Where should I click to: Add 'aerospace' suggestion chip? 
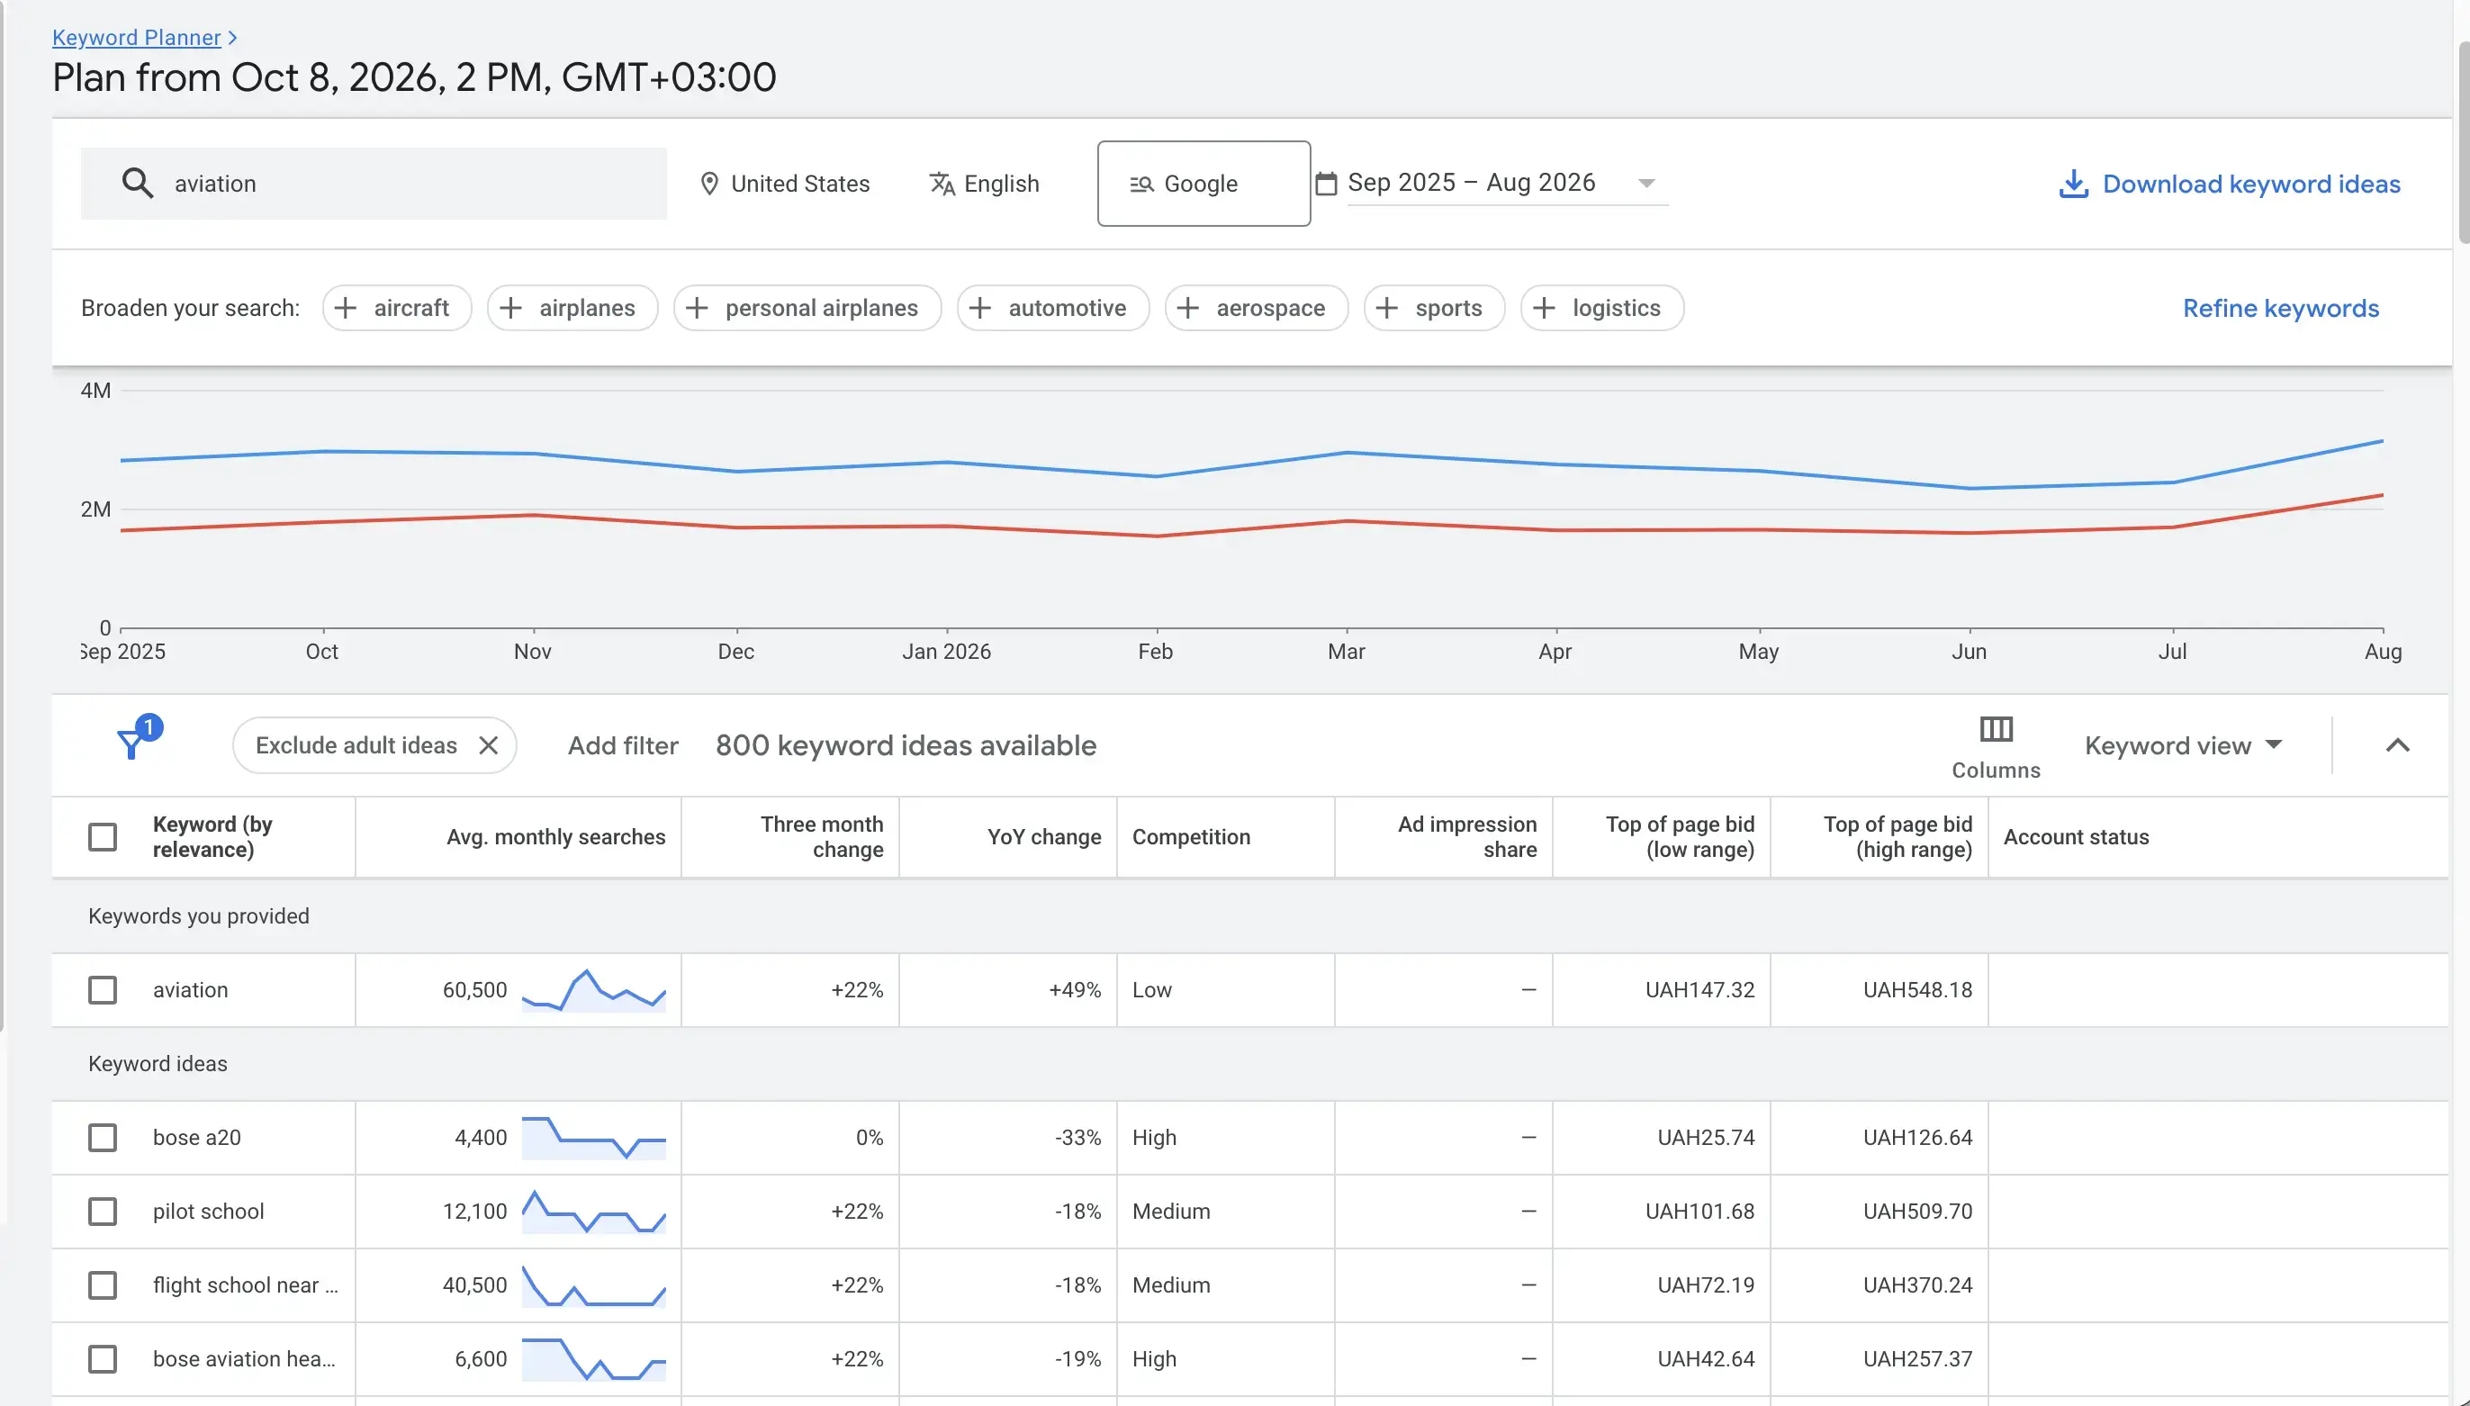(1257, 308)
